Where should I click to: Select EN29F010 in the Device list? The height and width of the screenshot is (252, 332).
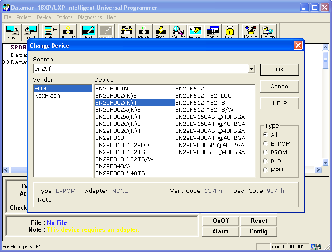[110, 138]
